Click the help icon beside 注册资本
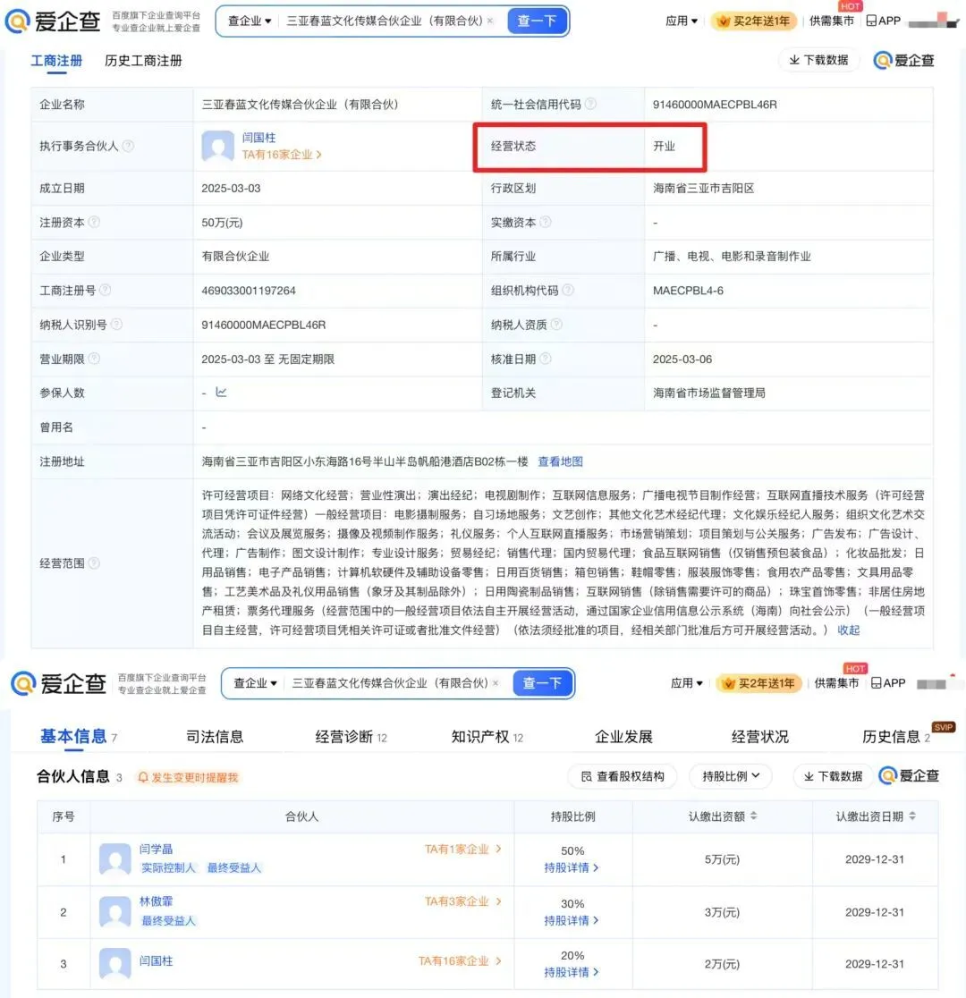966x998 pixels. click(x=94, y=223)
